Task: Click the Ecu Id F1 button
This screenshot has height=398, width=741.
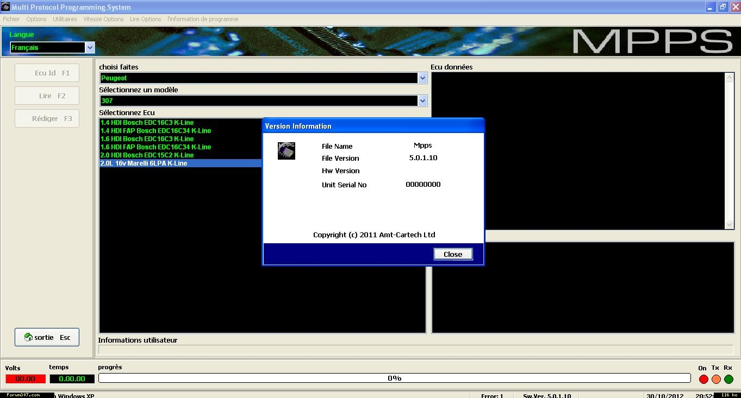Action: pyautogui.click(x=47, y=73)
